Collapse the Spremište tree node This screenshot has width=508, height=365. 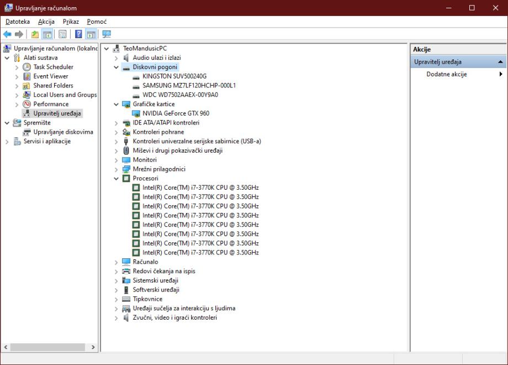point(7,123)
